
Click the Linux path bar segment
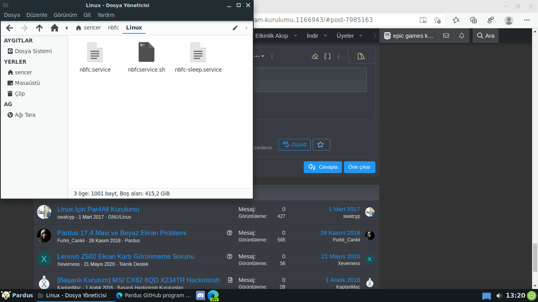(x=134, y=28)
